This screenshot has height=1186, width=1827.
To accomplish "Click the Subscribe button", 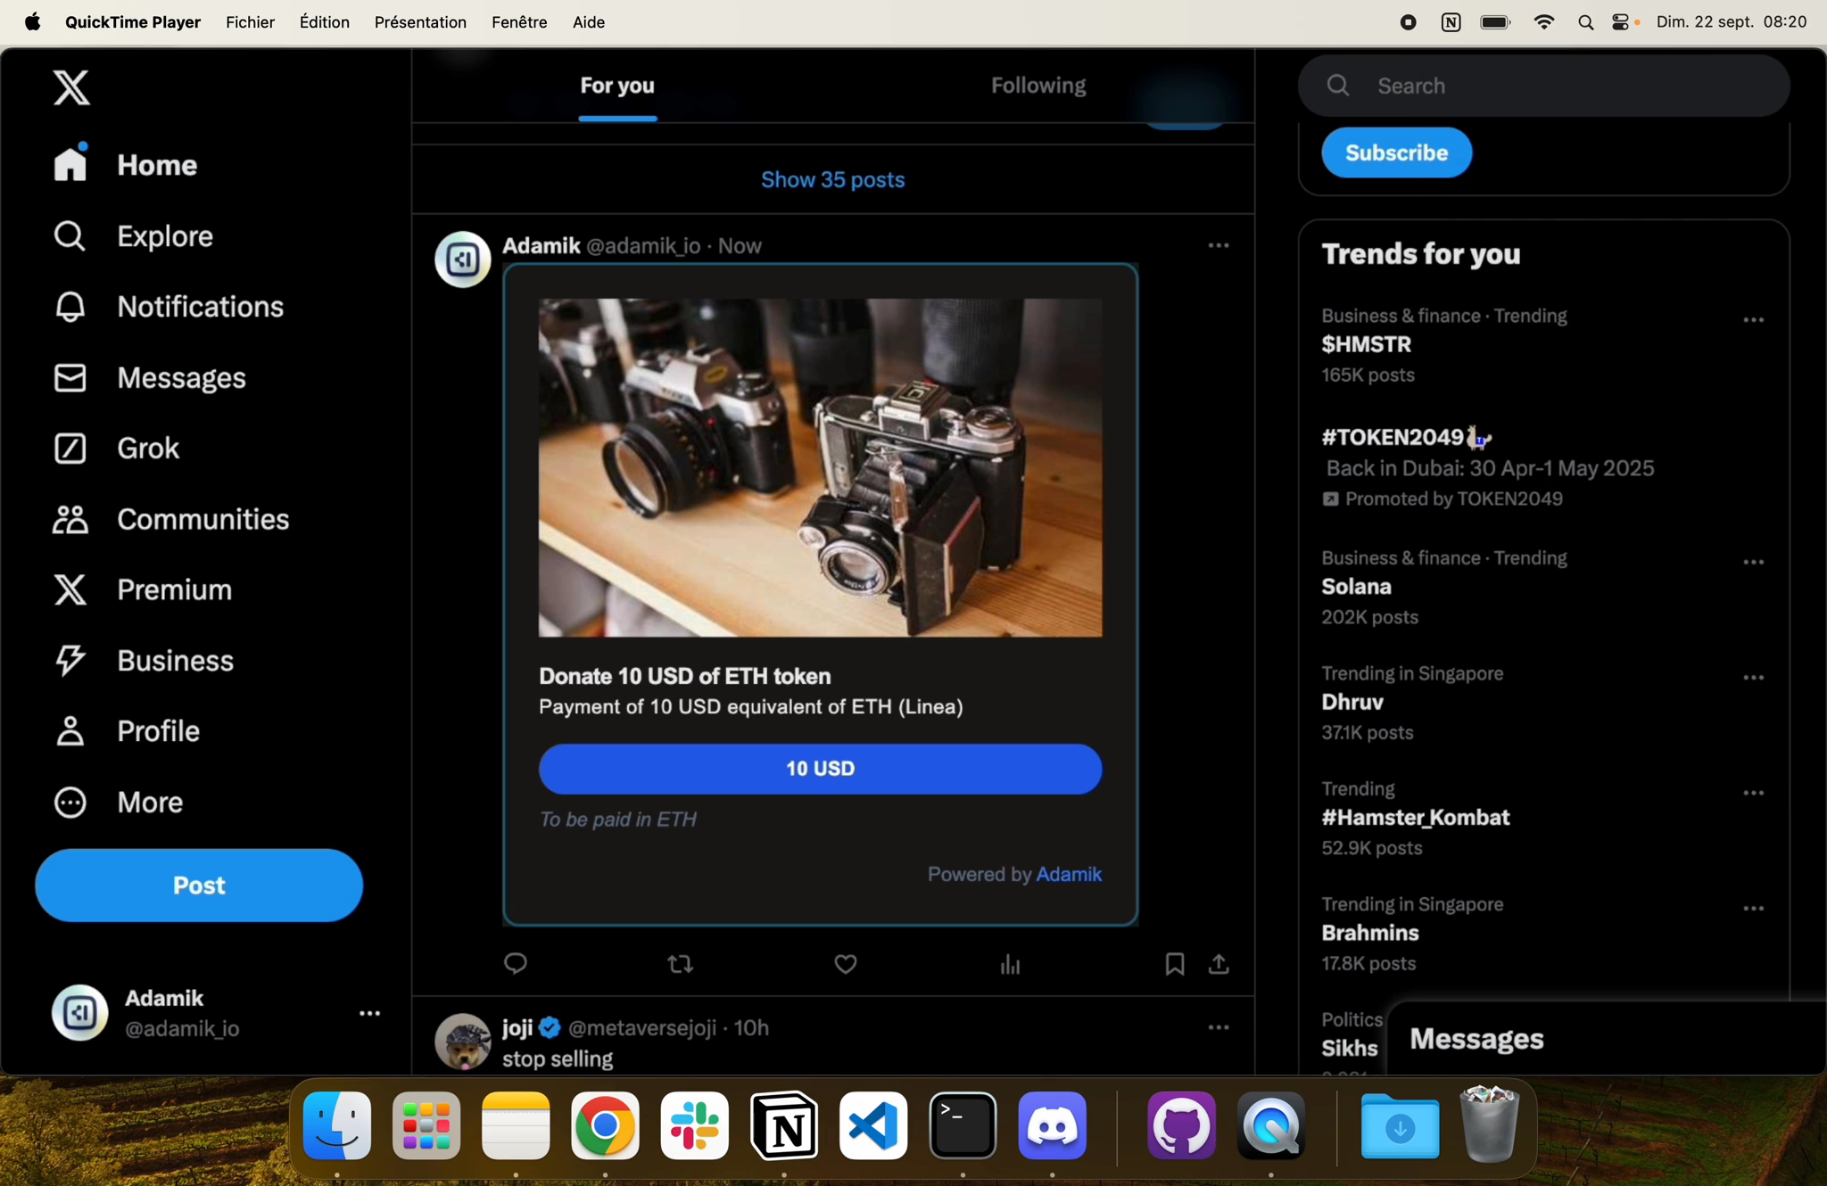I will click(1396, 152).
